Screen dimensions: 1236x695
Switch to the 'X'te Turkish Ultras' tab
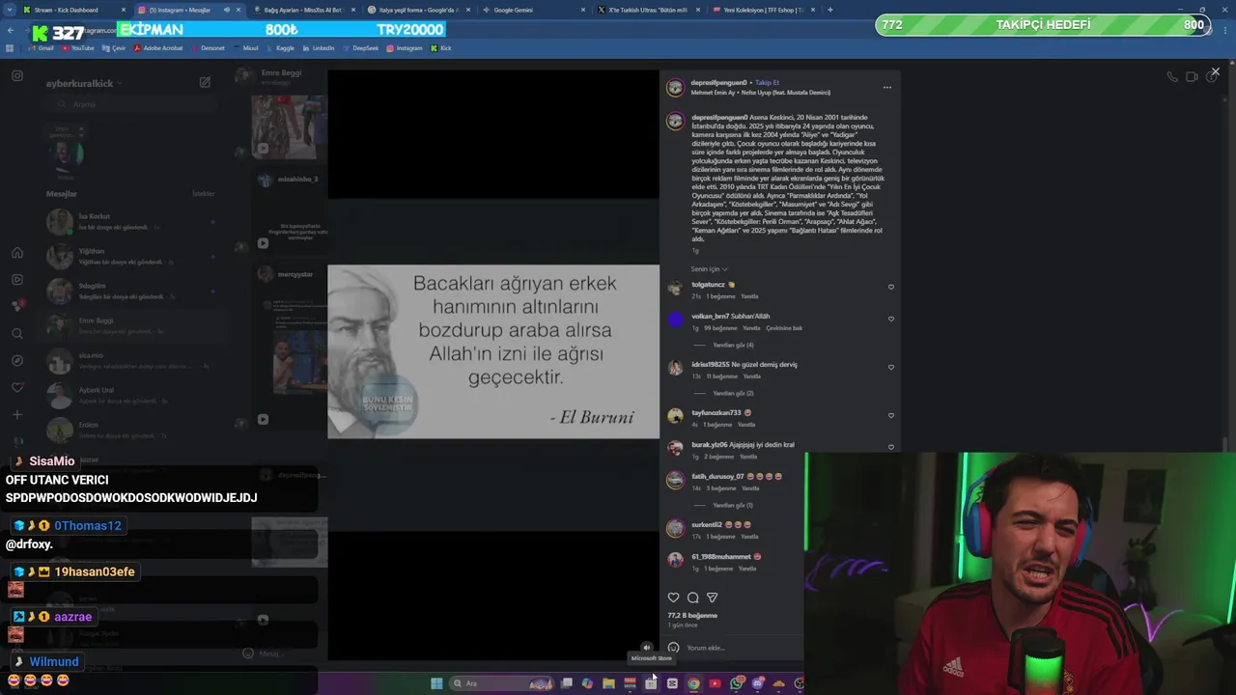point(647,10)
